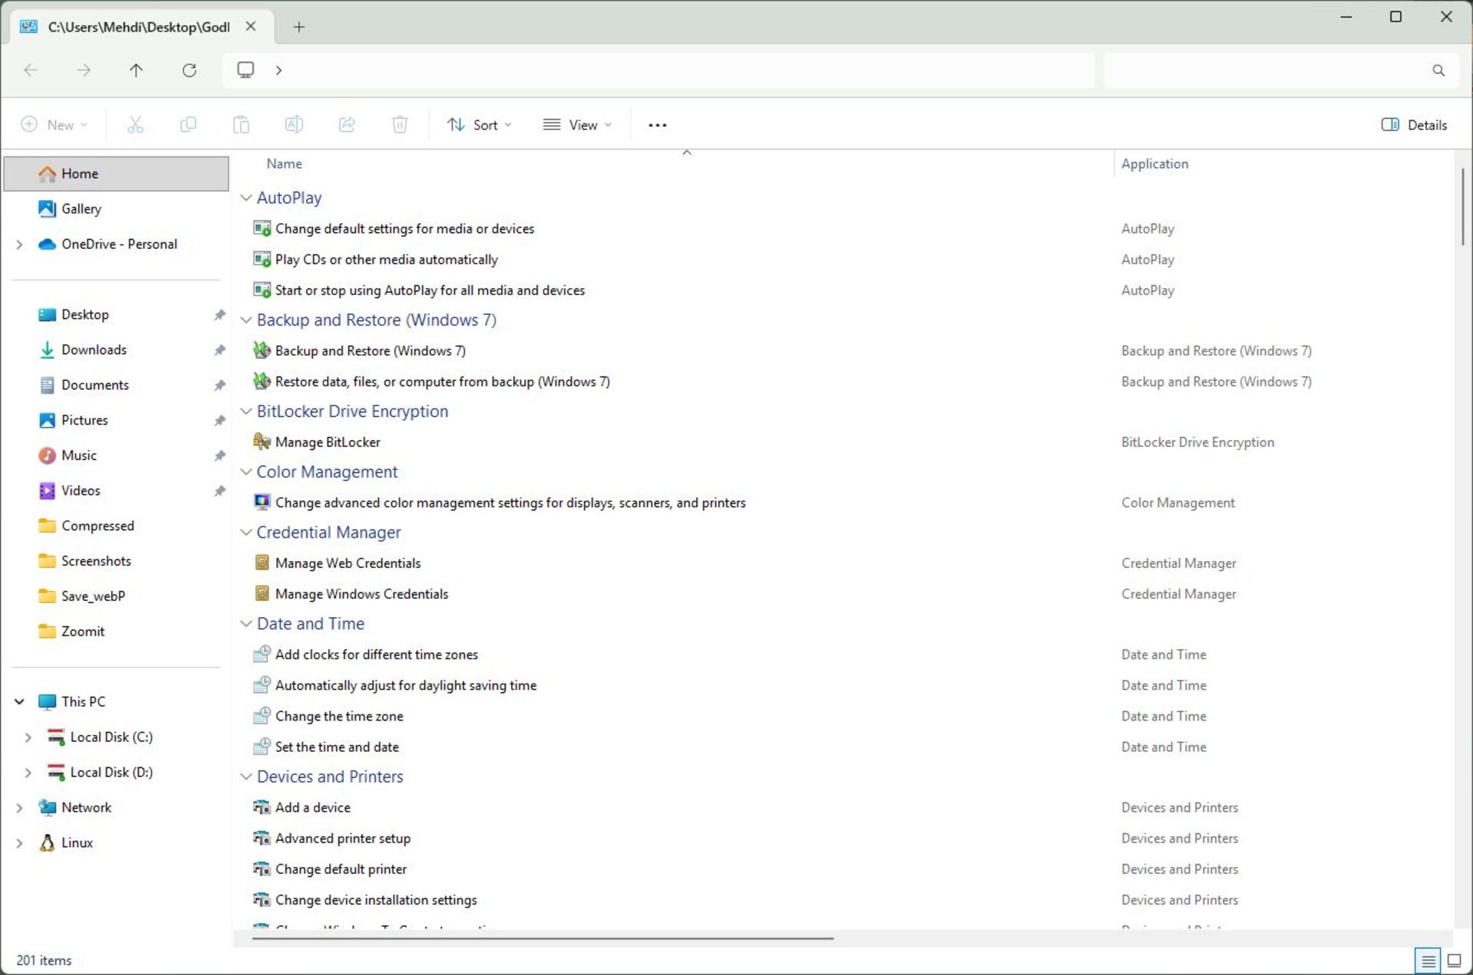Click the Gallery icon in sidebar
Screen dimensions: 1473x975
pyautogui.click(x=48, y=208)
